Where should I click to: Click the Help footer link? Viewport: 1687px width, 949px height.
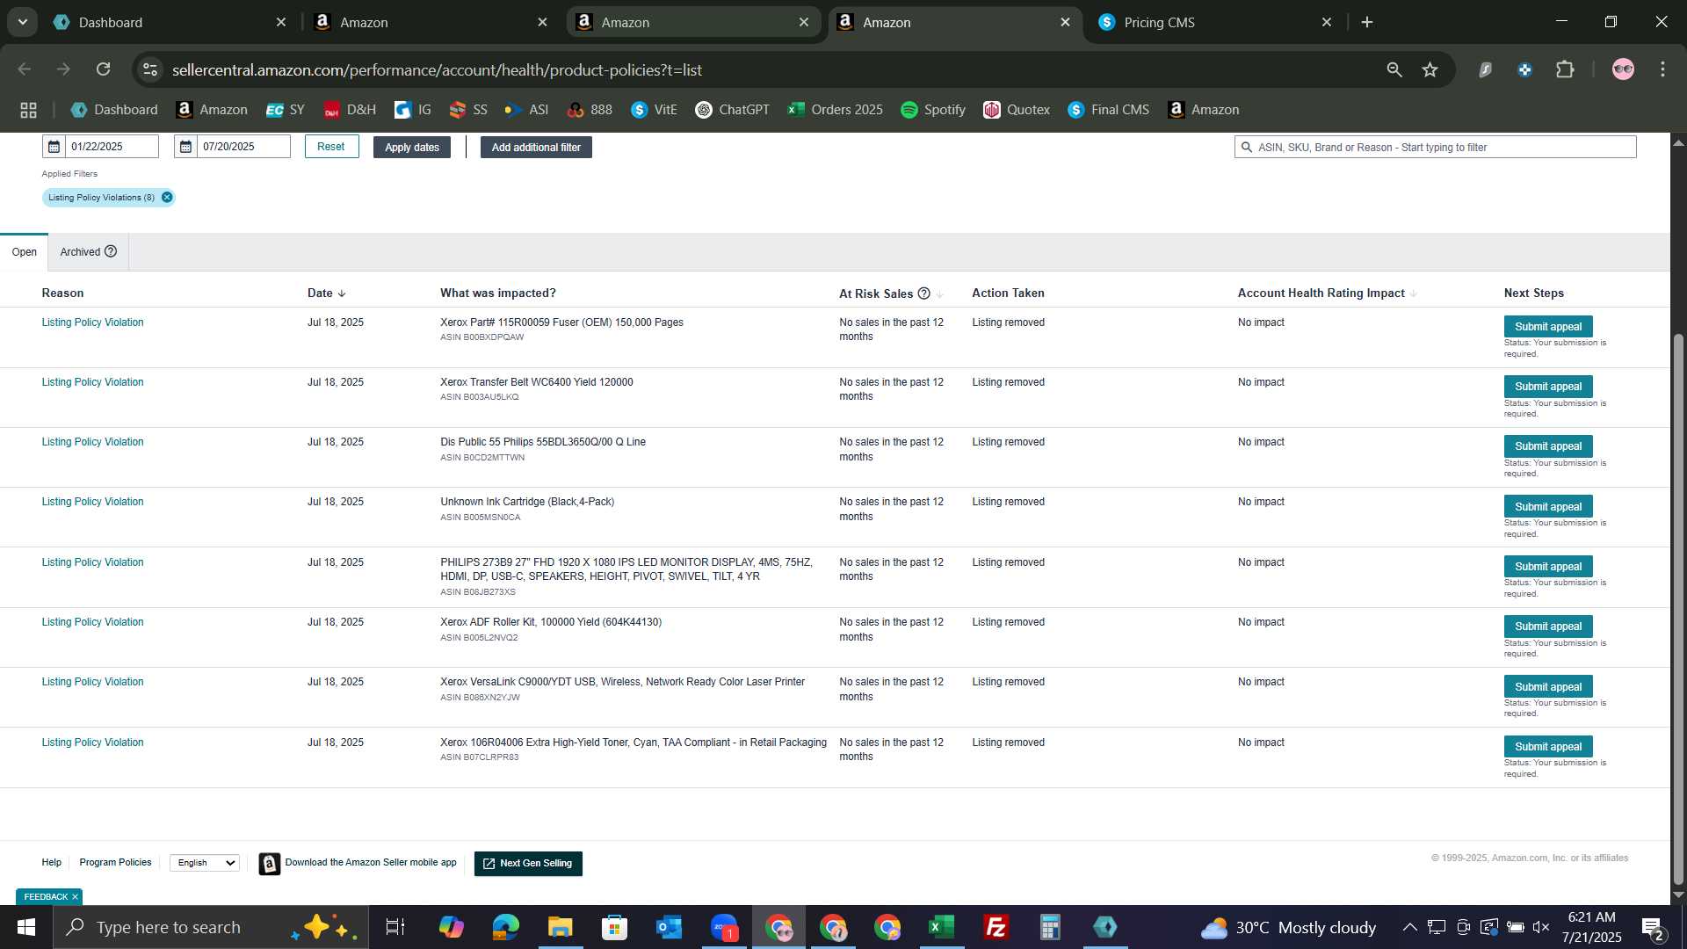click(52, 863)
